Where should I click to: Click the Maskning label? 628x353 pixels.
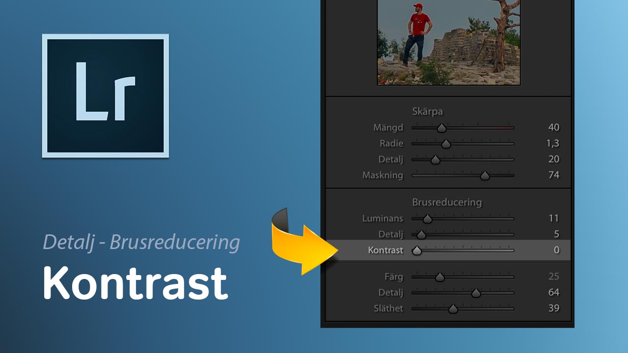click(x=383, y=175)
